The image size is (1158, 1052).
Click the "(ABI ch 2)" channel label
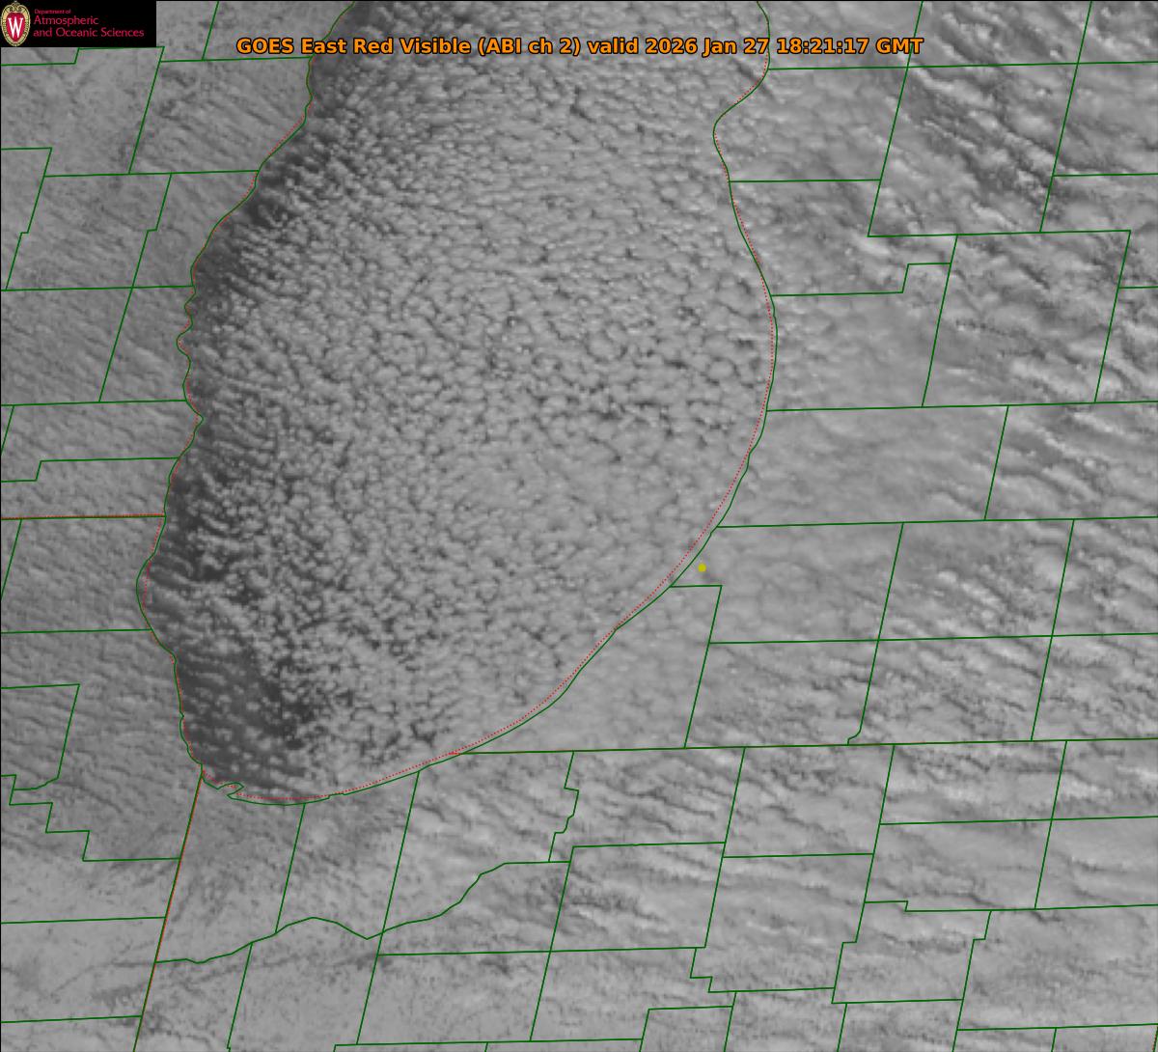529,46
